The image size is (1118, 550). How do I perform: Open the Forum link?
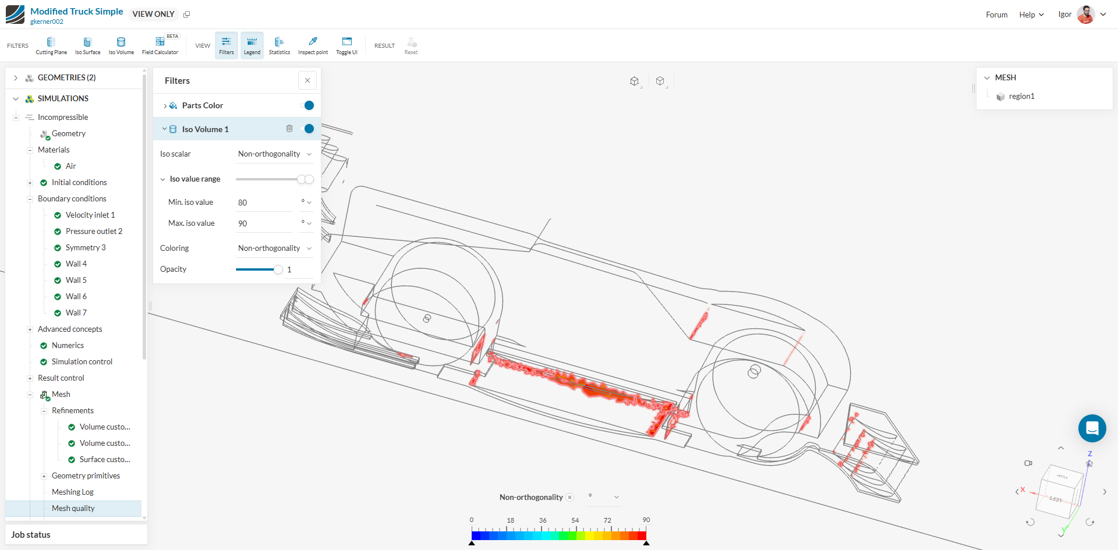tap(996, 15)
